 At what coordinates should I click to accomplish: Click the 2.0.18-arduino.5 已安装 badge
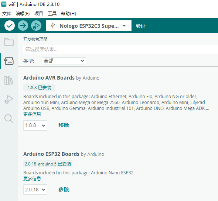[x=48, y=164]
